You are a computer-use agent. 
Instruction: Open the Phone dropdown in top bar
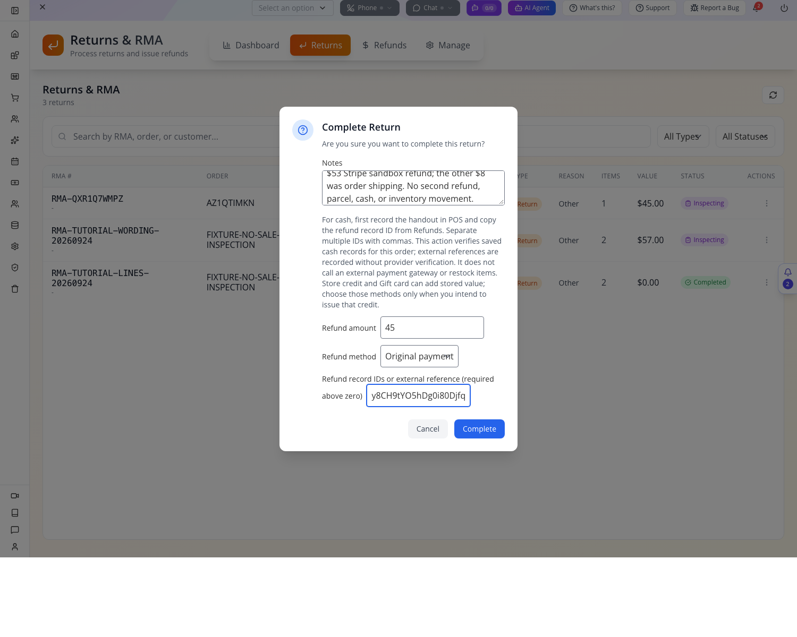point(370,8)
